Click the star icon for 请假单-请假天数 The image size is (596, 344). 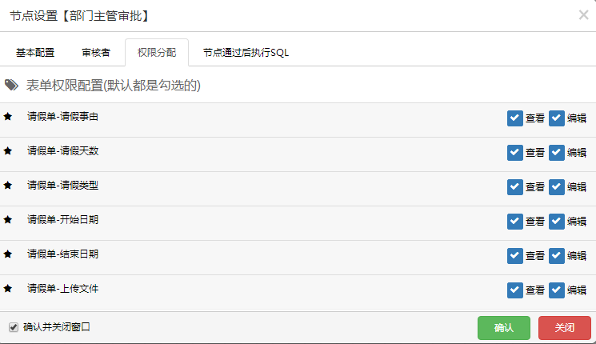pos(8,151)
